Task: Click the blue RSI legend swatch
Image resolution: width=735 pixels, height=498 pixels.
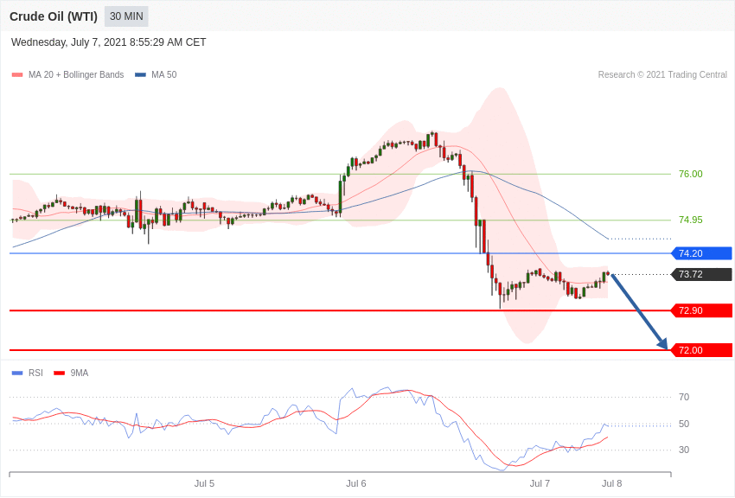Action: (17, 373)
